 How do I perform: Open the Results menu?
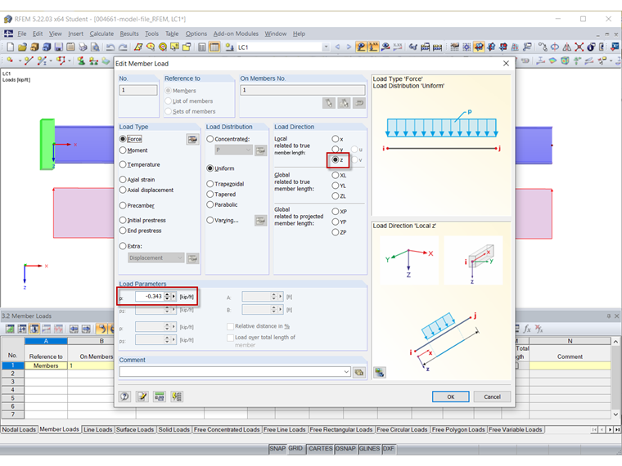[129, 34]
